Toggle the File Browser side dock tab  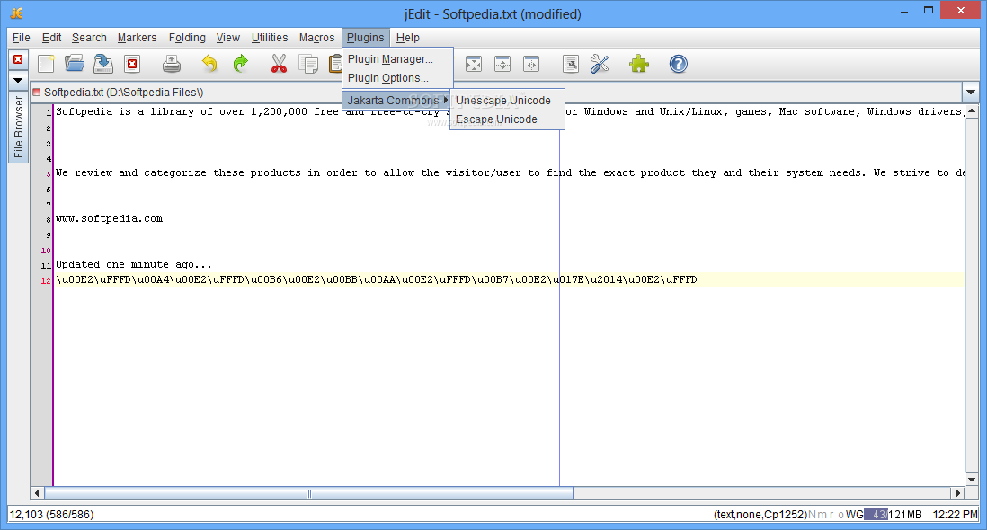(18, 128)
